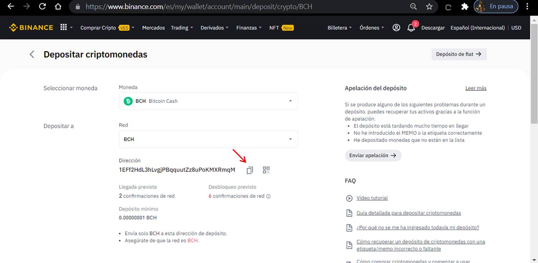Open the Binance apps grid menu
This screenshot has width=538, height=263.
click(x=64, y=27)
